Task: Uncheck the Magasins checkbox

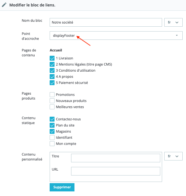Action: click(x=52, y=131)
